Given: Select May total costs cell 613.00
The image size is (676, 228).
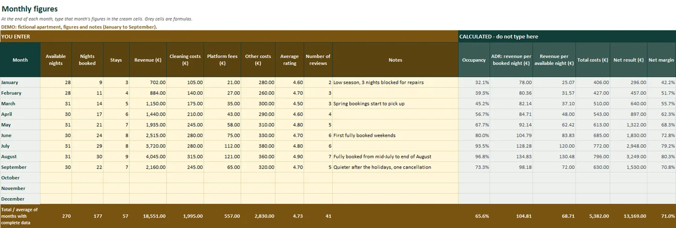Looking at the screenshot, I should [x=593, y=125].
